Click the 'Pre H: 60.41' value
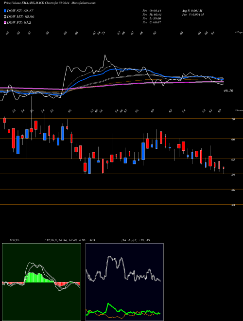Image resolution: width=243 pixels, height=321 pixels. tap(152, 15)
